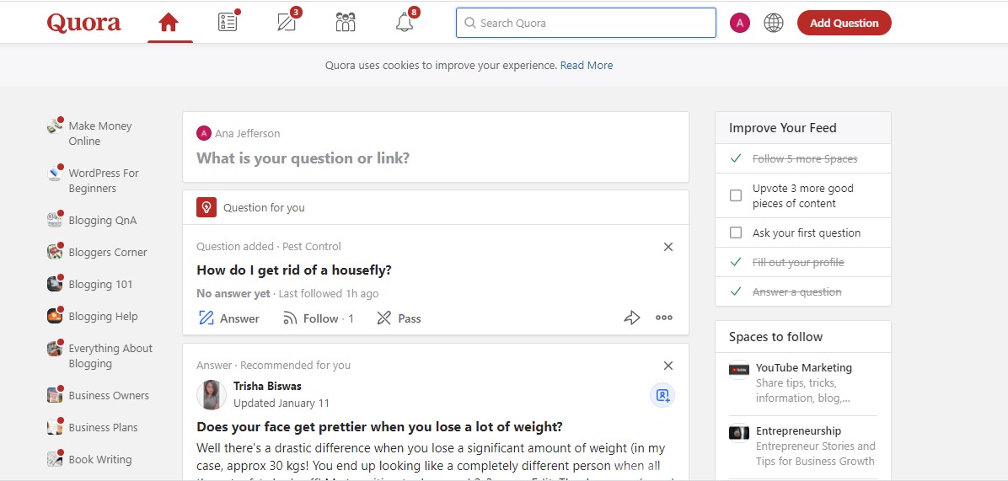
Task: Open the Make Money Online space
Action: [99, 133]
